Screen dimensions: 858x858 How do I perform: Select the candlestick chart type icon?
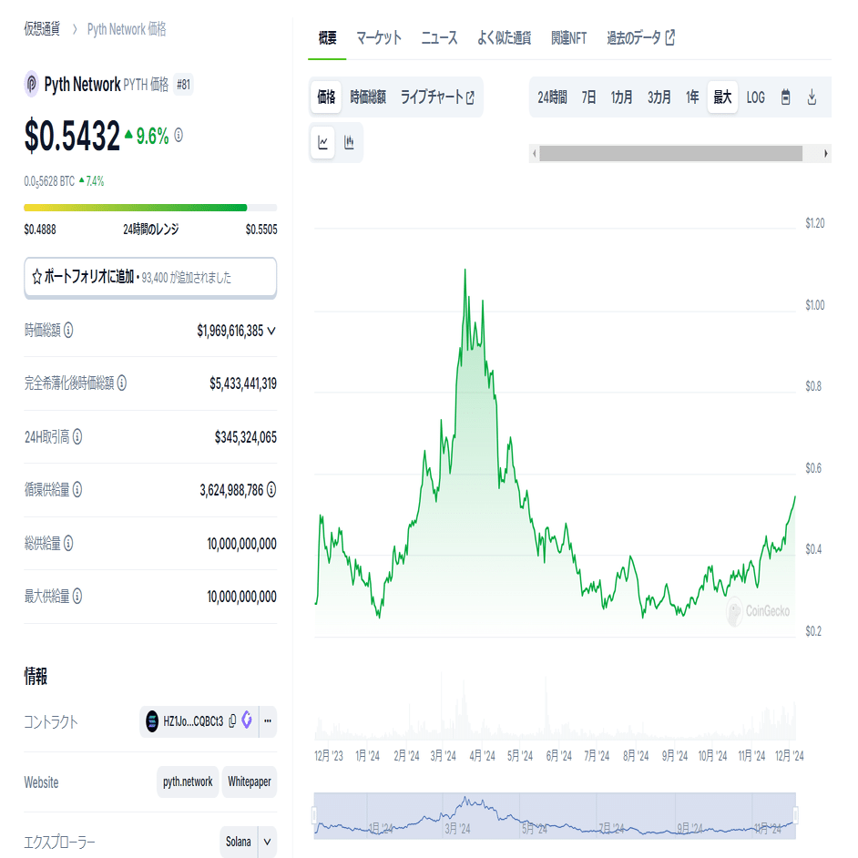pos(349,143)
